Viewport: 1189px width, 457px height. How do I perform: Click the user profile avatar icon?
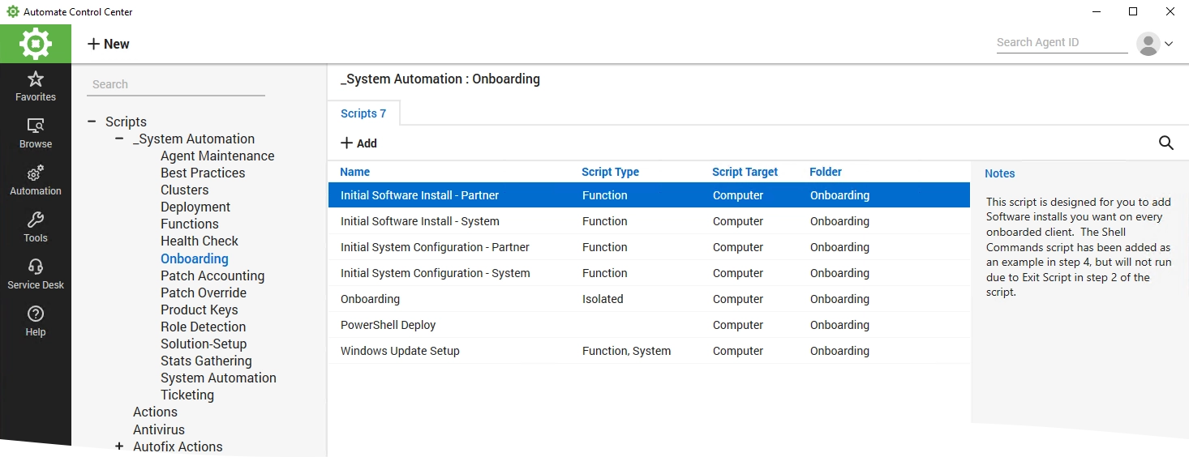coord(1148,44)
